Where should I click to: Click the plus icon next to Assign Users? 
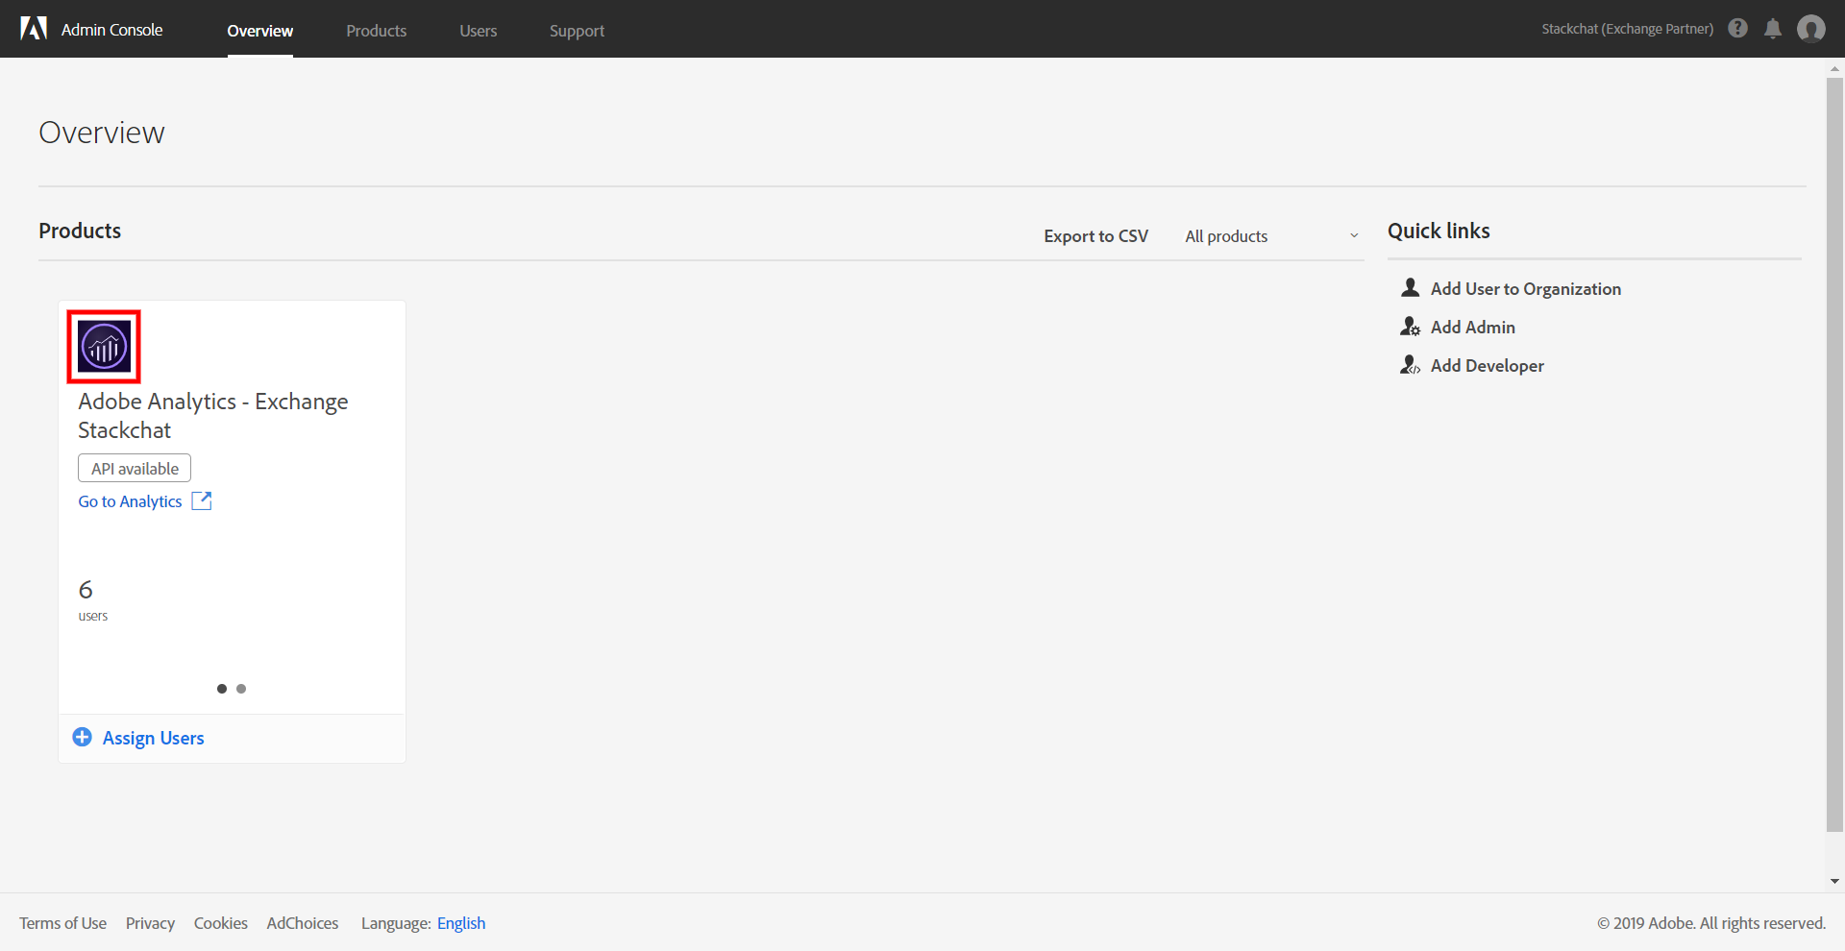pyautogui.click(x=83, y=737)
